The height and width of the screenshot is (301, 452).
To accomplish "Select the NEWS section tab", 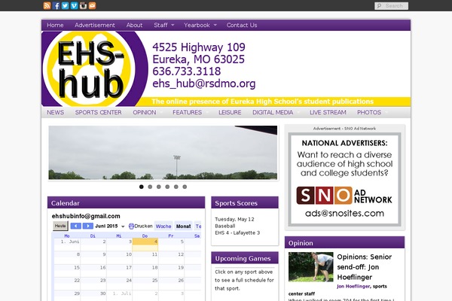I will click(x=55, y=112).
